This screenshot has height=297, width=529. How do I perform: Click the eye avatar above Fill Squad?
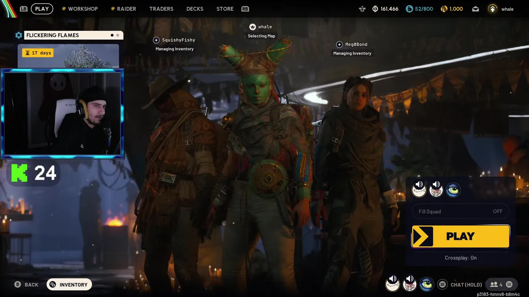453,190
